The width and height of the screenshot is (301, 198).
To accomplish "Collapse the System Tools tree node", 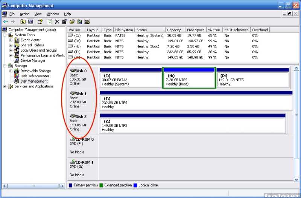I will pos(5,35).
